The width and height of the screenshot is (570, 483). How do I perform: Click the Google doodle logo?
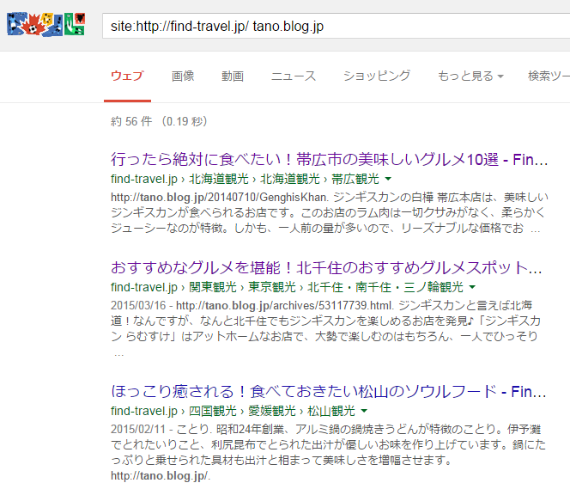pos(46,24)
